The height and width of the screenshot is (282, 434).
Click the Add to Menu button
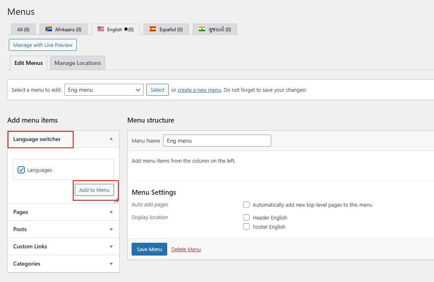[x=94, y=190]
